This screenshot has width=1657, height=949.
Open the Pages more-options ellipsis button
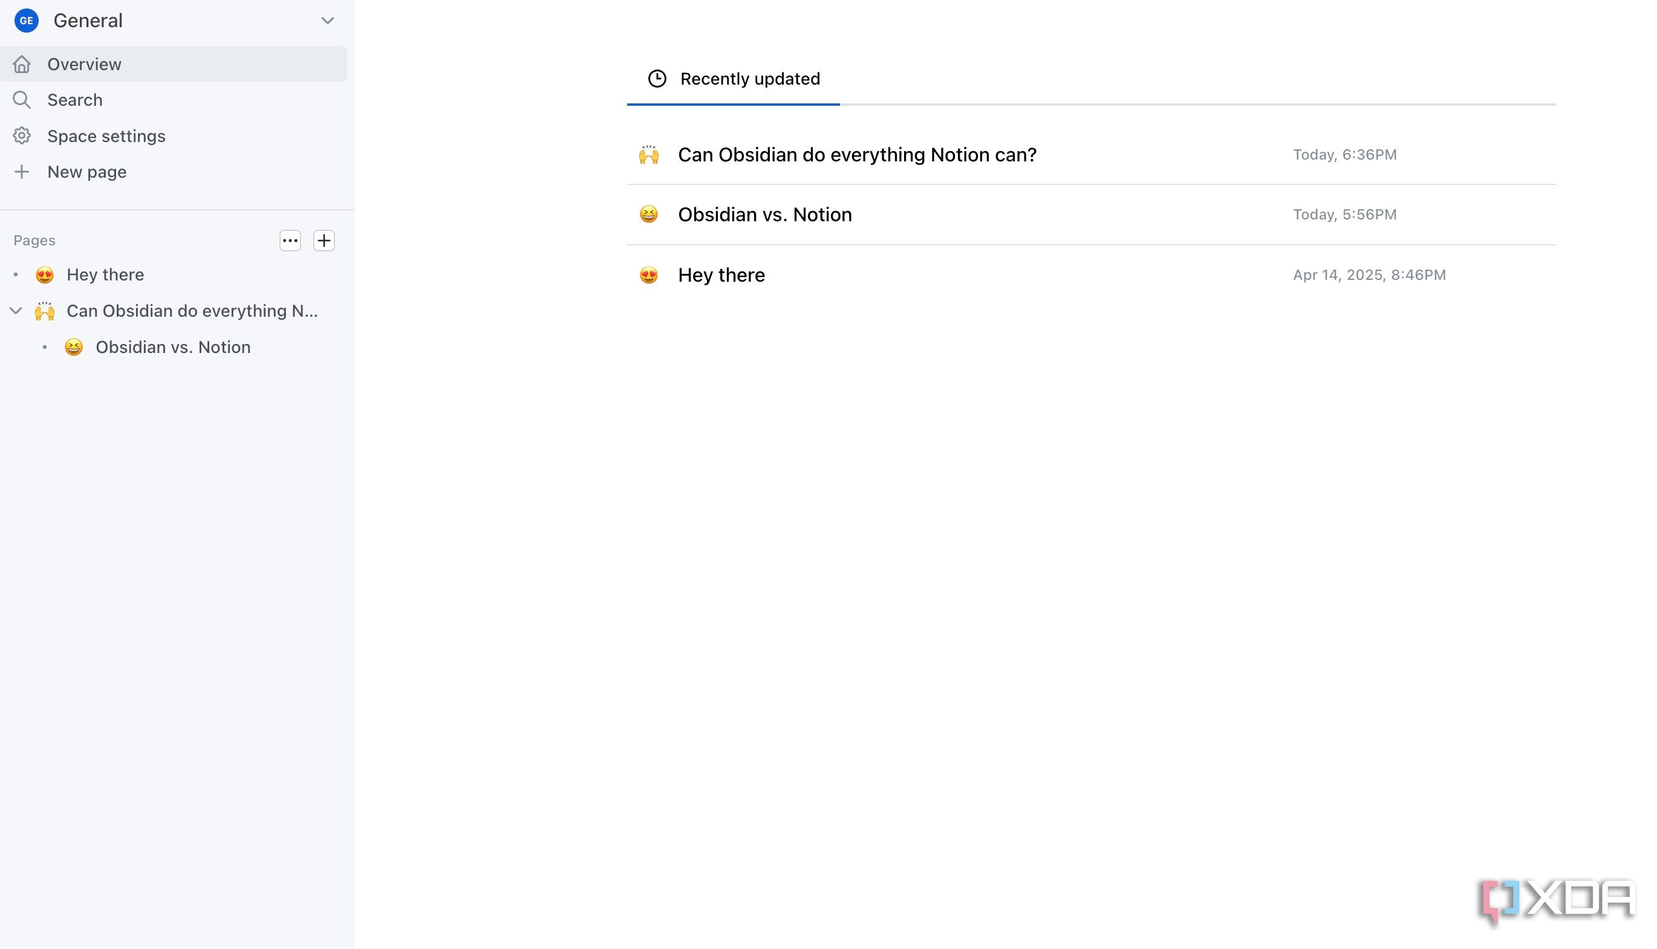[290, 241]
